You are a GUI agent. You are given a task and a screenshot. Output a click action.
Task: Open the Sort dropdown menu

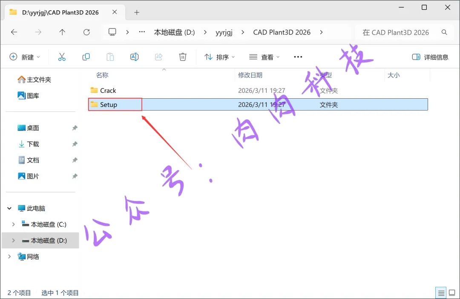pyautogui.click(x=219, y=57)
